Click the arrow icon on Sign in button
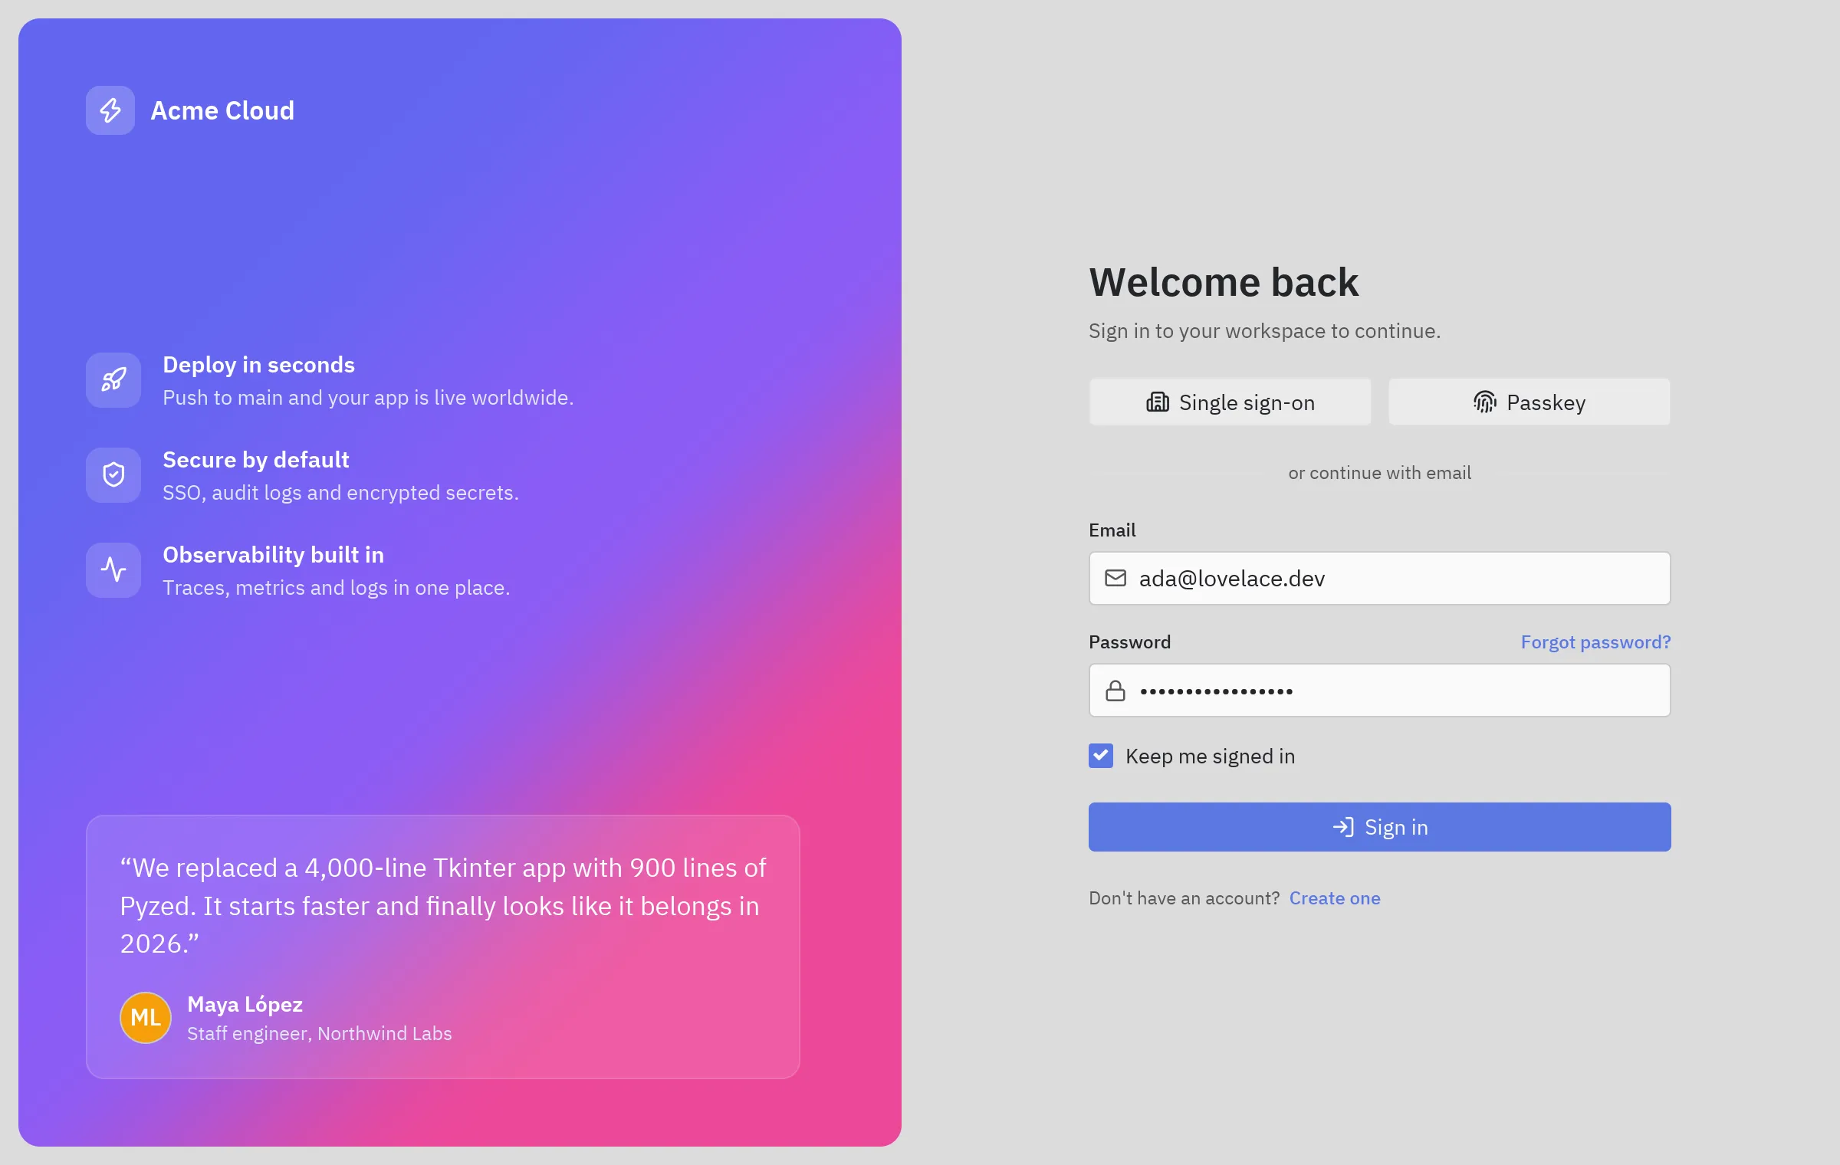The image size is (1840, 1165). coord(1343,827)
